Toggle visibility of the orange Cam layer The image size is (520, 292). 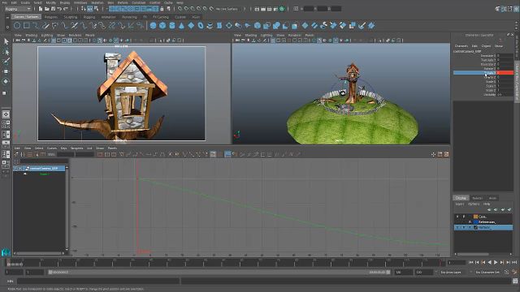(x=457, y=217)
